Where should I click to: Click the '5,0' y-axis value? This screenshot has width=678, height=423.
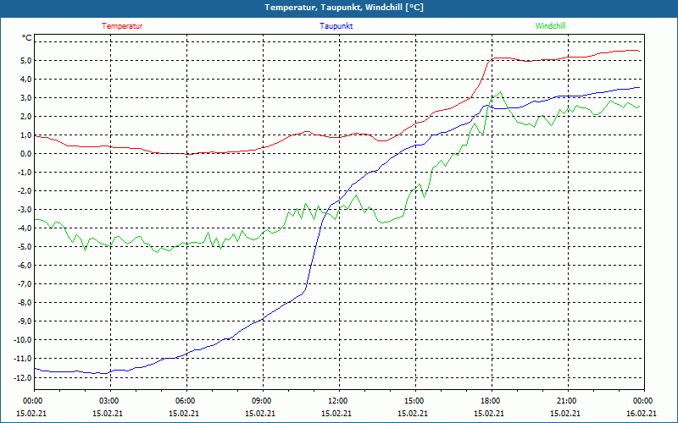[x=26, y=60]
